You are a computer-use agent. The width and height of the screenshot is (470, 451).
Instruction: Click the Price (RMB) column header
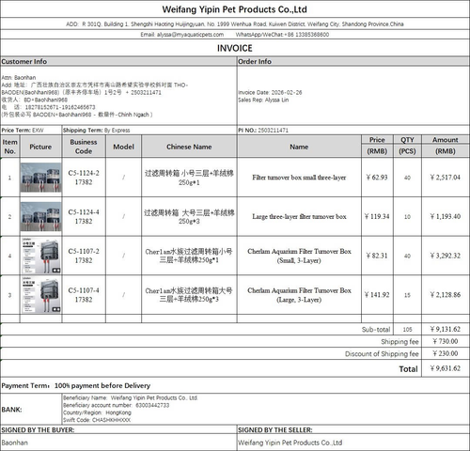tap(377, 146)
